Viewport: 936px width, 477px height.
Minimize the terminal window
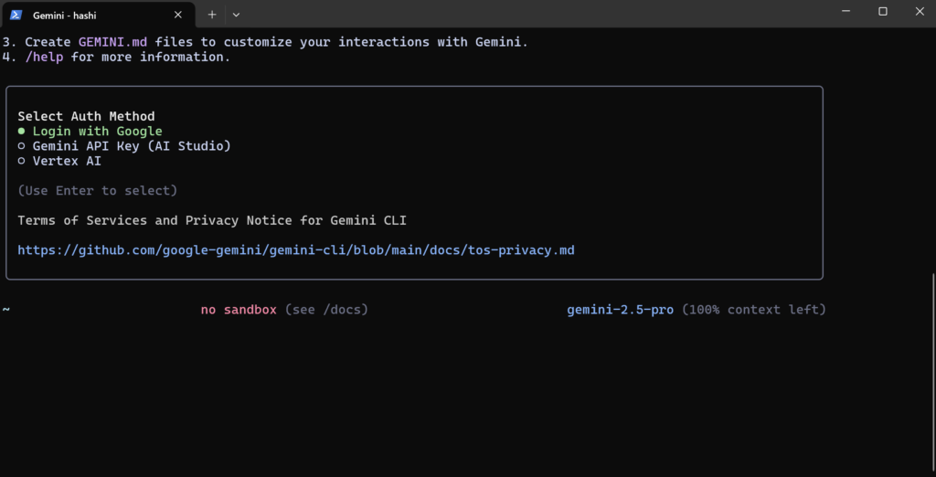coord(846,11)
